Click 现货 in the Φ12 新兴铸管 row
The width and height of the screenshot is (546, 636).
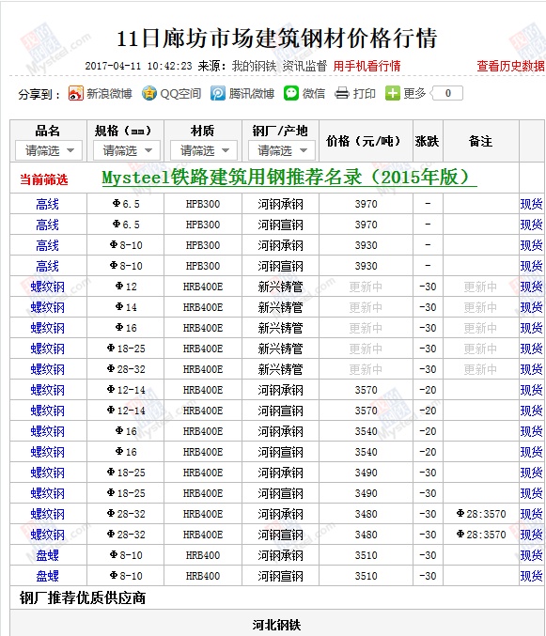click(531, 287)
